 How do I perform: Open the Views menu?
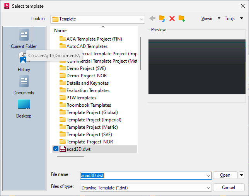click(206, 19)
